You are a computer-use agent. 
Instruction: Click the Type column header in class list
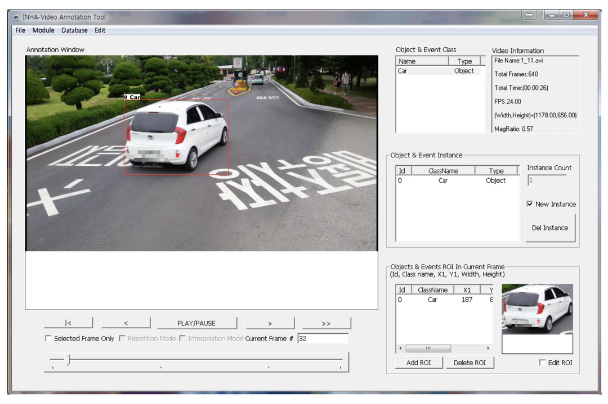(x=464, y=61)
